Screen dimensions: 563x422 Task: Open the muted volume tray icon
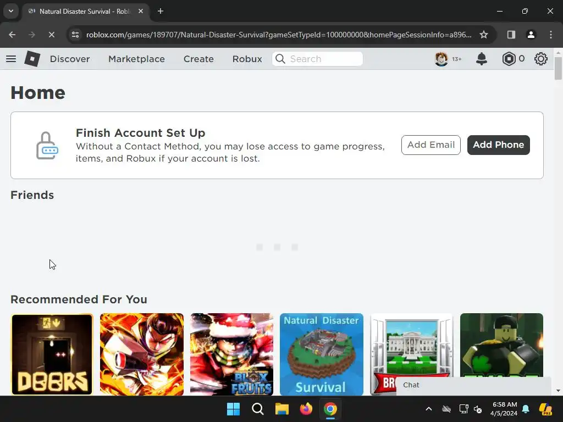coord(478,409)
